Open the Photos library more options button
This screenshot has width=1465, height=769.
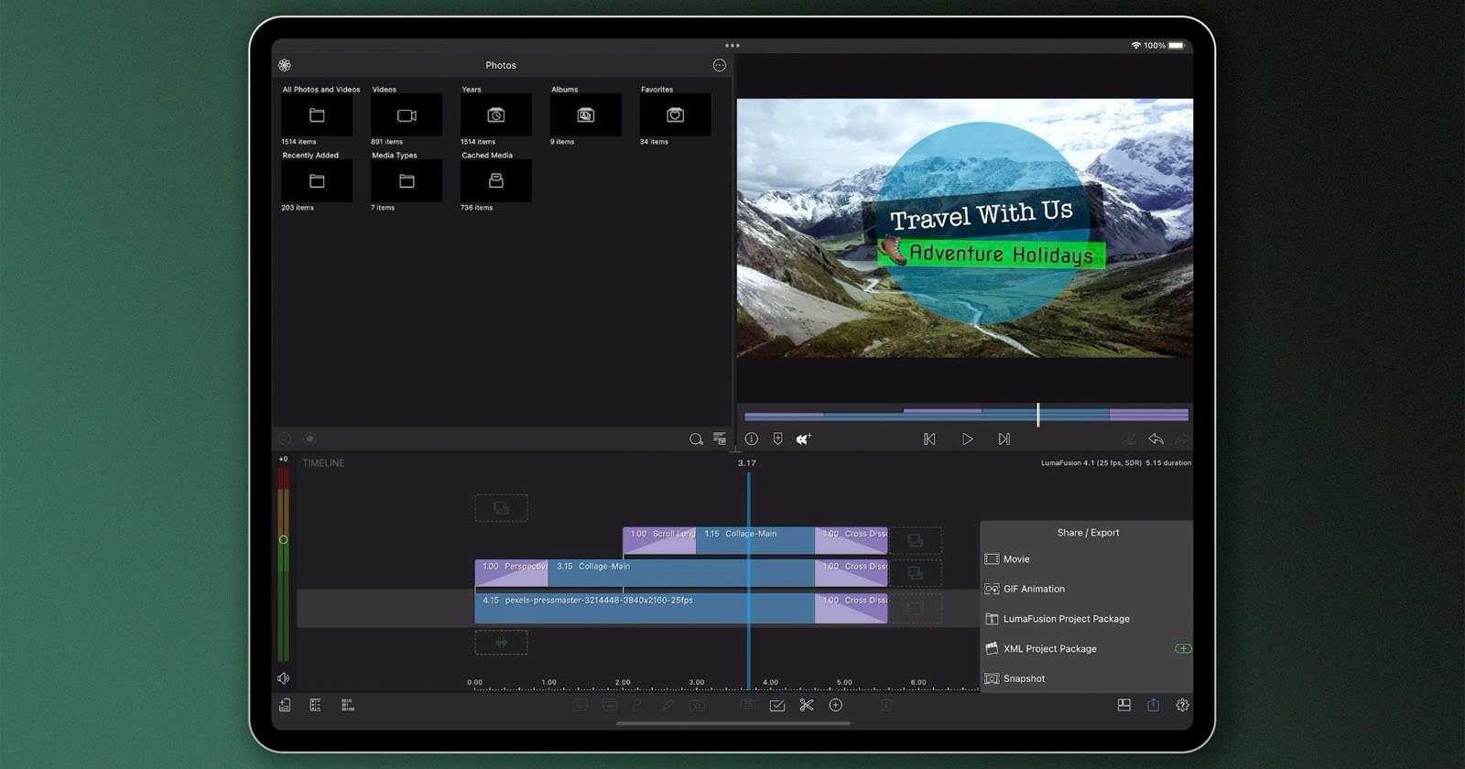[720, 65]
